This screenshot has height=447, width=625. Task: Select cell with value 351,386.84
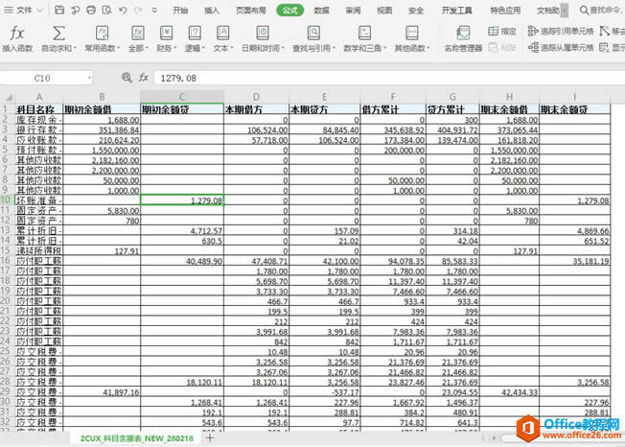[x=102, y=129]
